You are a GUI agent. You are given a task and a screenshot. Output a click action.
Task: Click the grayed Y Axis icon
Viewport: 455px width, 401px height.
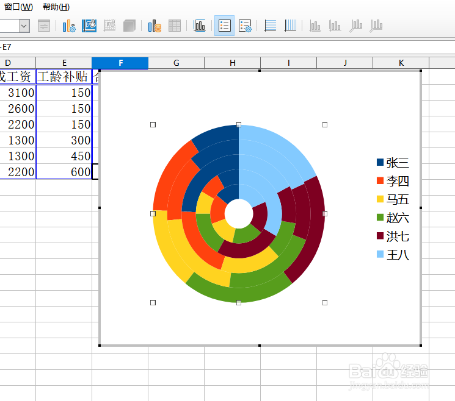point(335,26)
